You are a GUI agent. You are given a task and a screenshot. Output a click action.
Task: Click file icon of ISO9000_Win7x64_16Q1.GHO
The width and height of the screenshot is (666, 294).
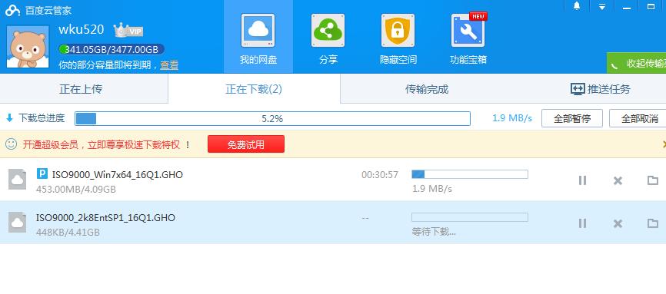18,179
